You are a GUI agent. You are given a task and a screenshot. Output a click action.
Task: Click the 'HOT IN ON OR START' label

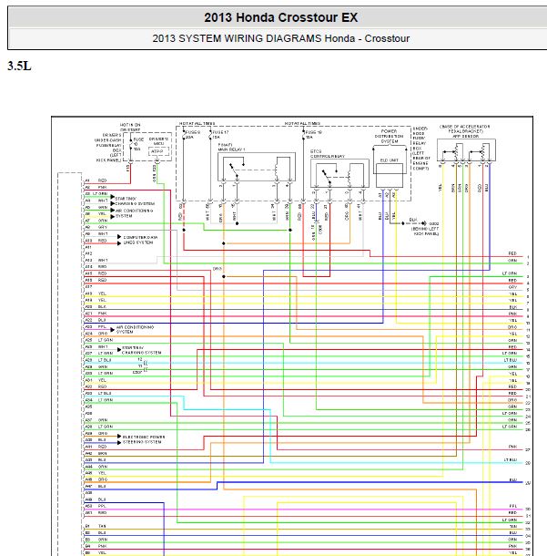click(130, 128)
